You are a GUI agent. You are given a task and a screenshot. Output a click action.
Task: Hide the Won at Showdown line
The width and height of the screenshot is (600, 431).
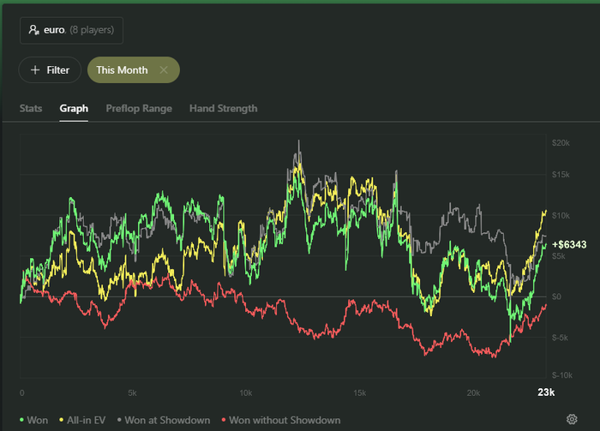pyautogui.click(x=168, y=420)
